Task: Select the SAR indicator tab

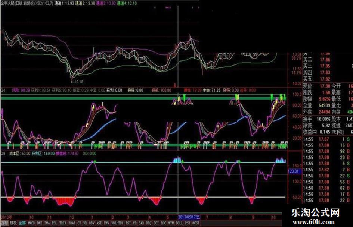Action: (141, 223)
